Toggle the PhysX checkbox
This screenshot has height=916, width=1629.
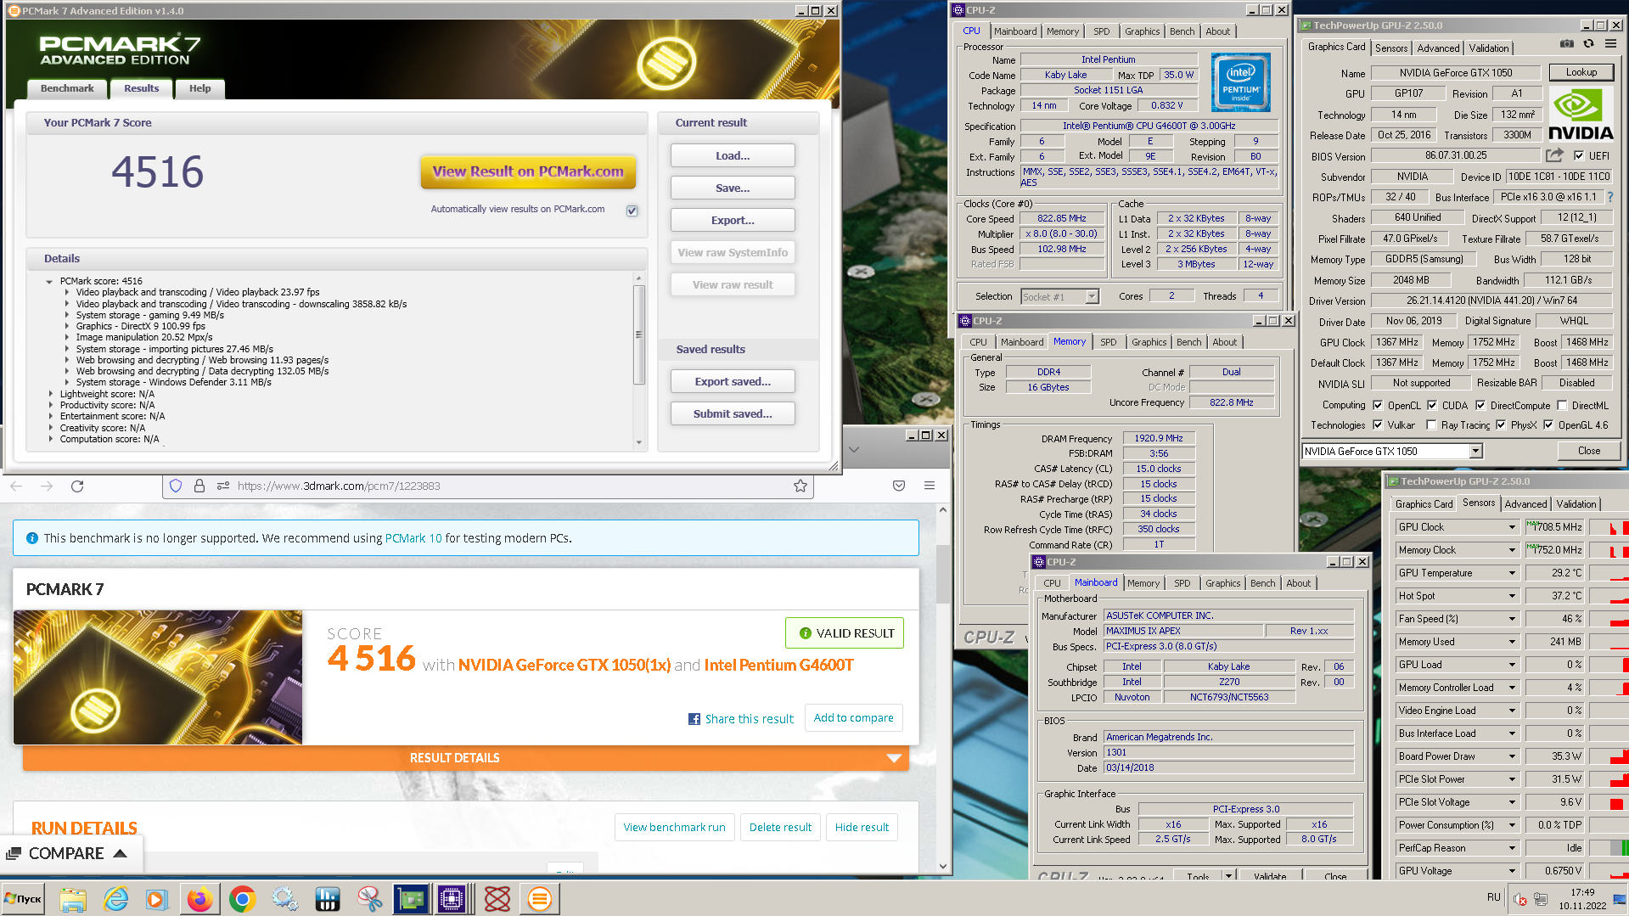[x=1501, y=425]
